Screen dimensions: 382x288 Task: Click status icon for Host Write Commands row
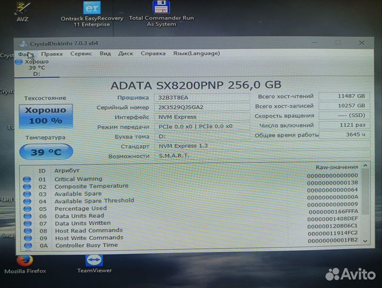coord(28,238)
